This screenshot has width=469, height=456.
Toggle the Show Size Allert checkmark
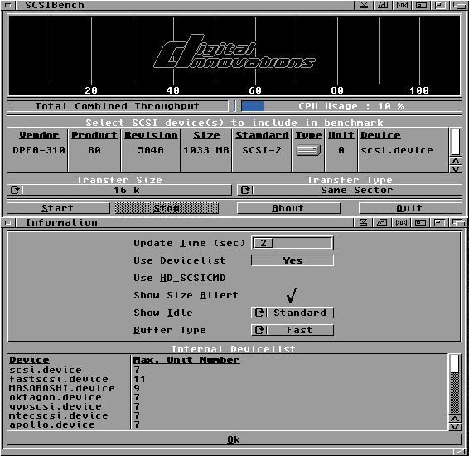coord(292,295)
